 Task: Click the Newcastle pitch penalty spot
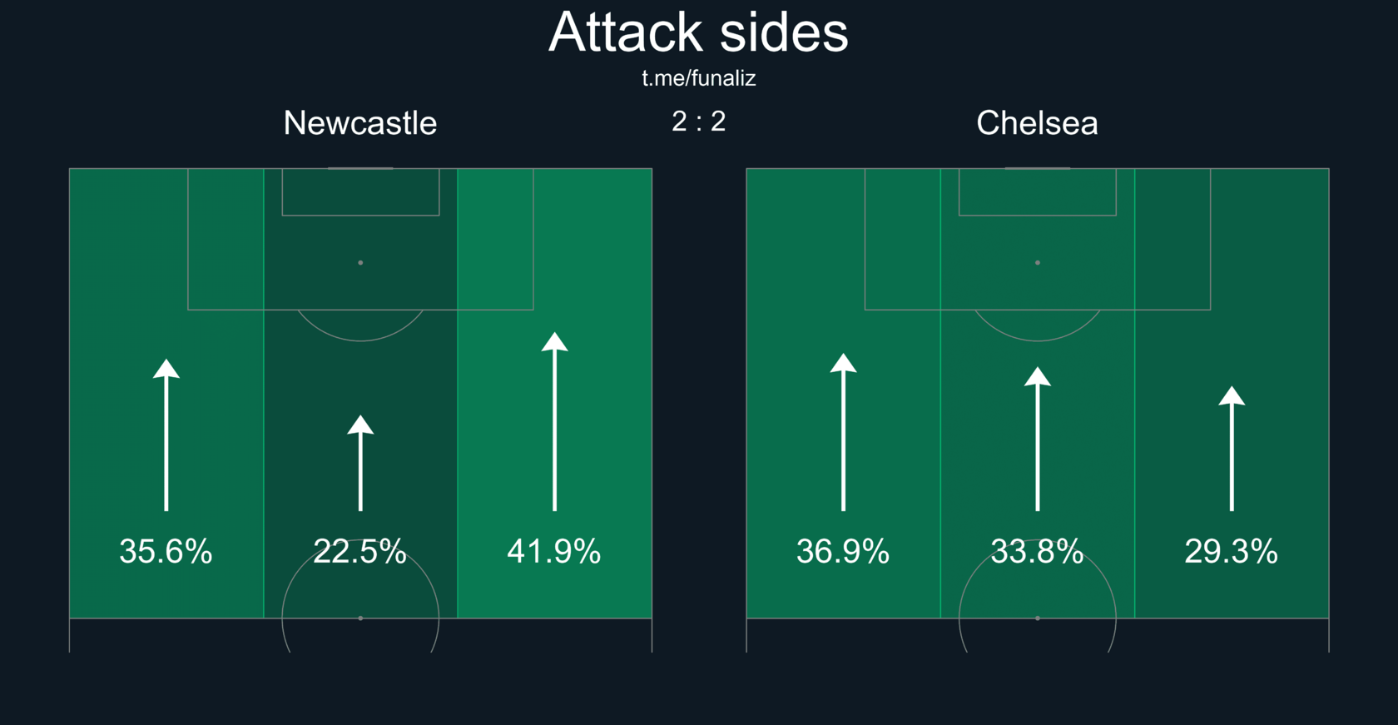coord(360,263)
